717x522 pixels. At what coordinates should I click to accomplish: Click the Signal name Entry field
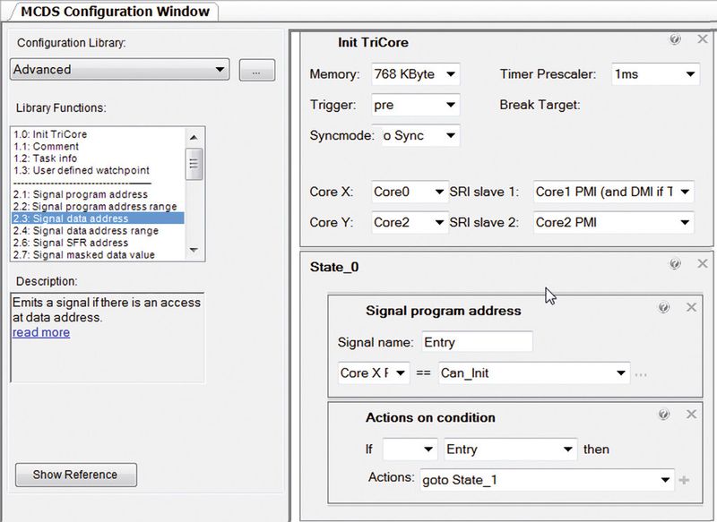tap(478, 342)
